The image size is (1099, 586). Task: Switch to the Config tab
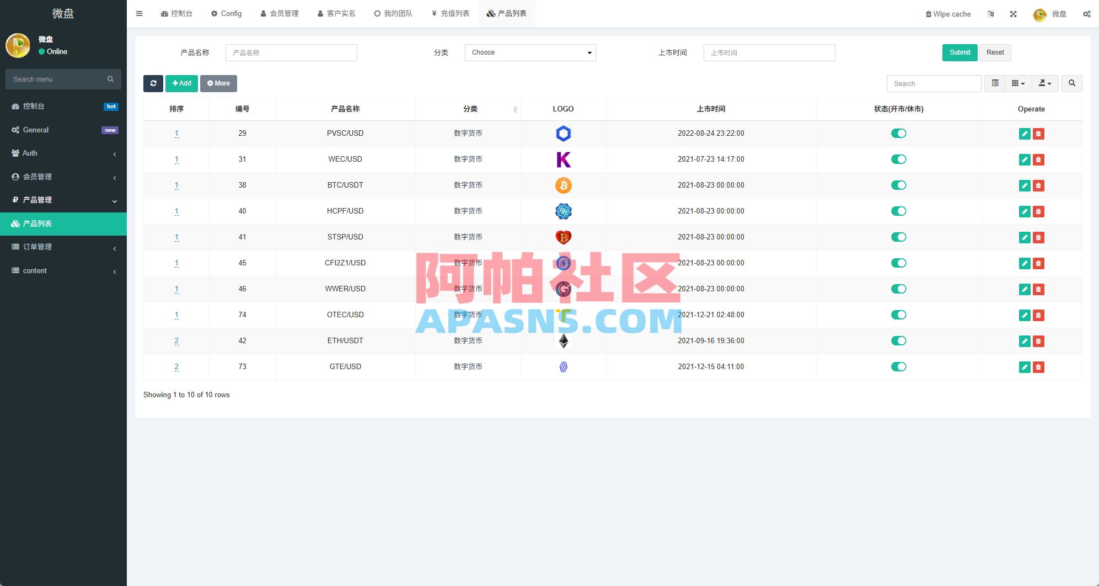pos(226,14)
